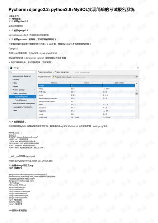Click the Version column header

87,83
